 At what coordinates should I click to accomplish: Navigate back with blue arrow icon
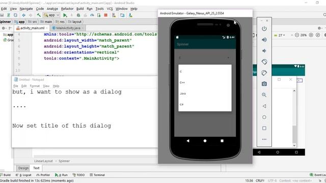[x=24, y=15]
